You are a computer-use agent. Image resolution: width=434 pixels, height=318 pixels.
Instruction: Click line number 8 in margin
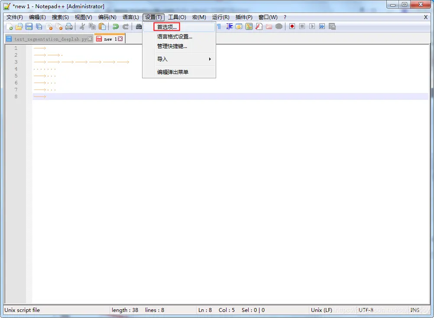pos(16,96)
